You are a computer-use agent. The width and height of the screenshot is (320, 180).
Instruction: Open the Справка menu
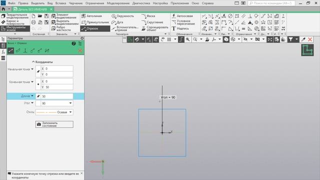(207, 3)
